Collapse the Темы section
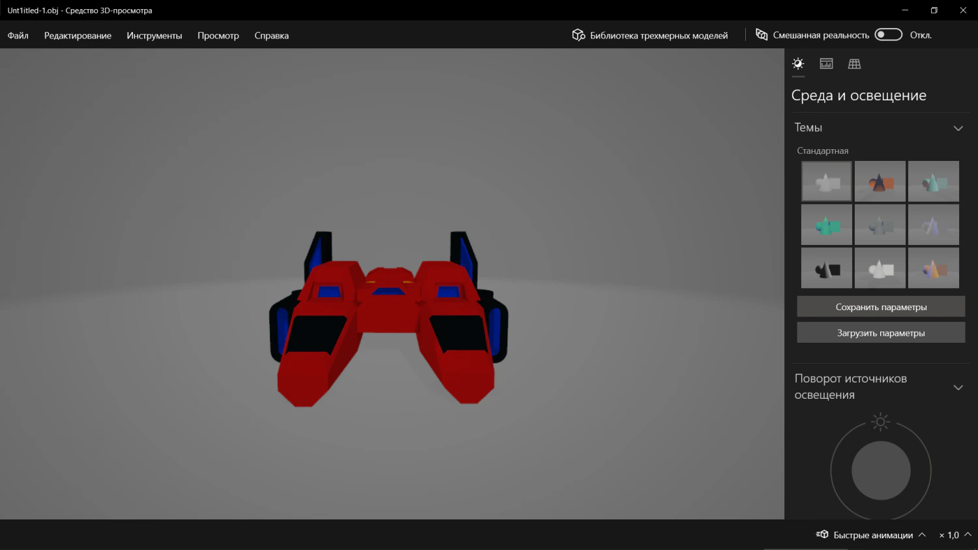This screenshot has height=550, width=978. click(x=958, y=128)
